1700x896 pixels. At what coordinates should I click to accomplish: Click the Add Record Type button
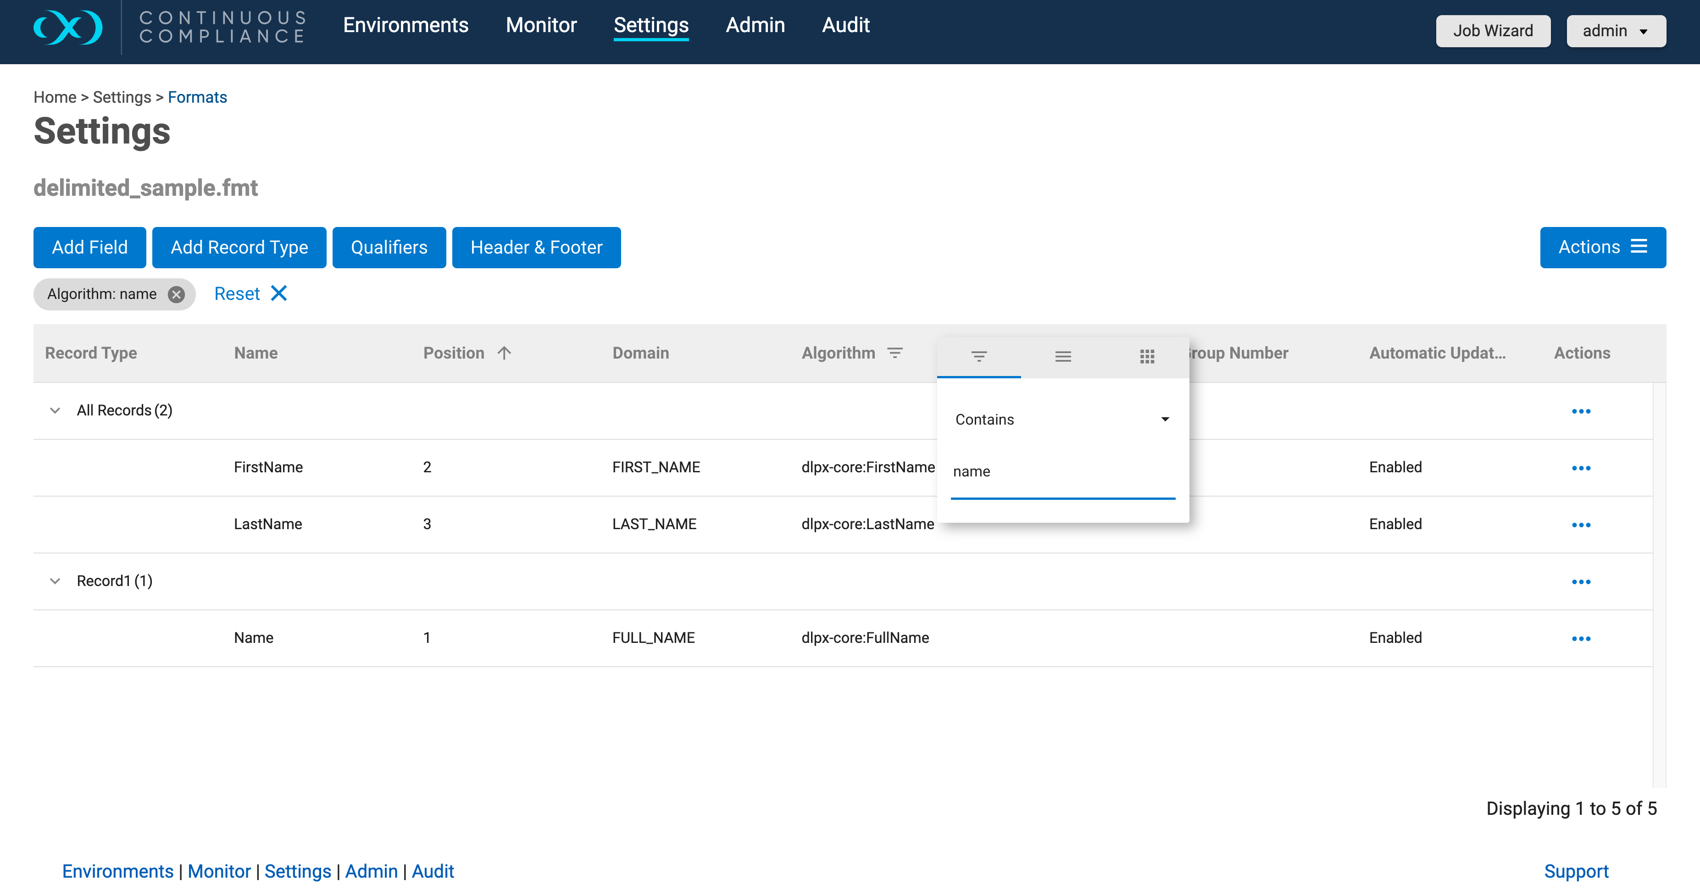click(239, 248)
